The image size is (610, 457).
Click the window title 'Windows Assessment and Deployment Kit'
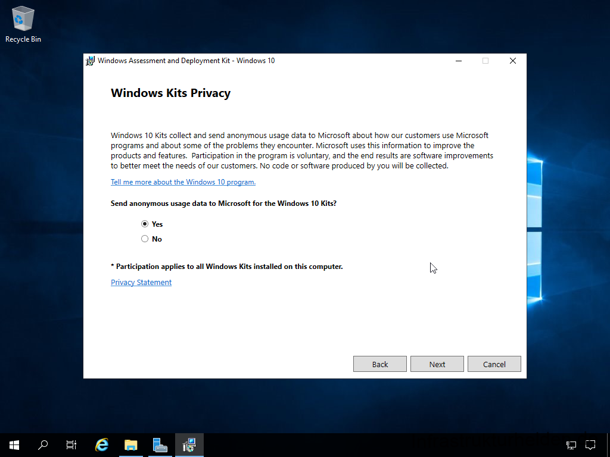point(186,61)
